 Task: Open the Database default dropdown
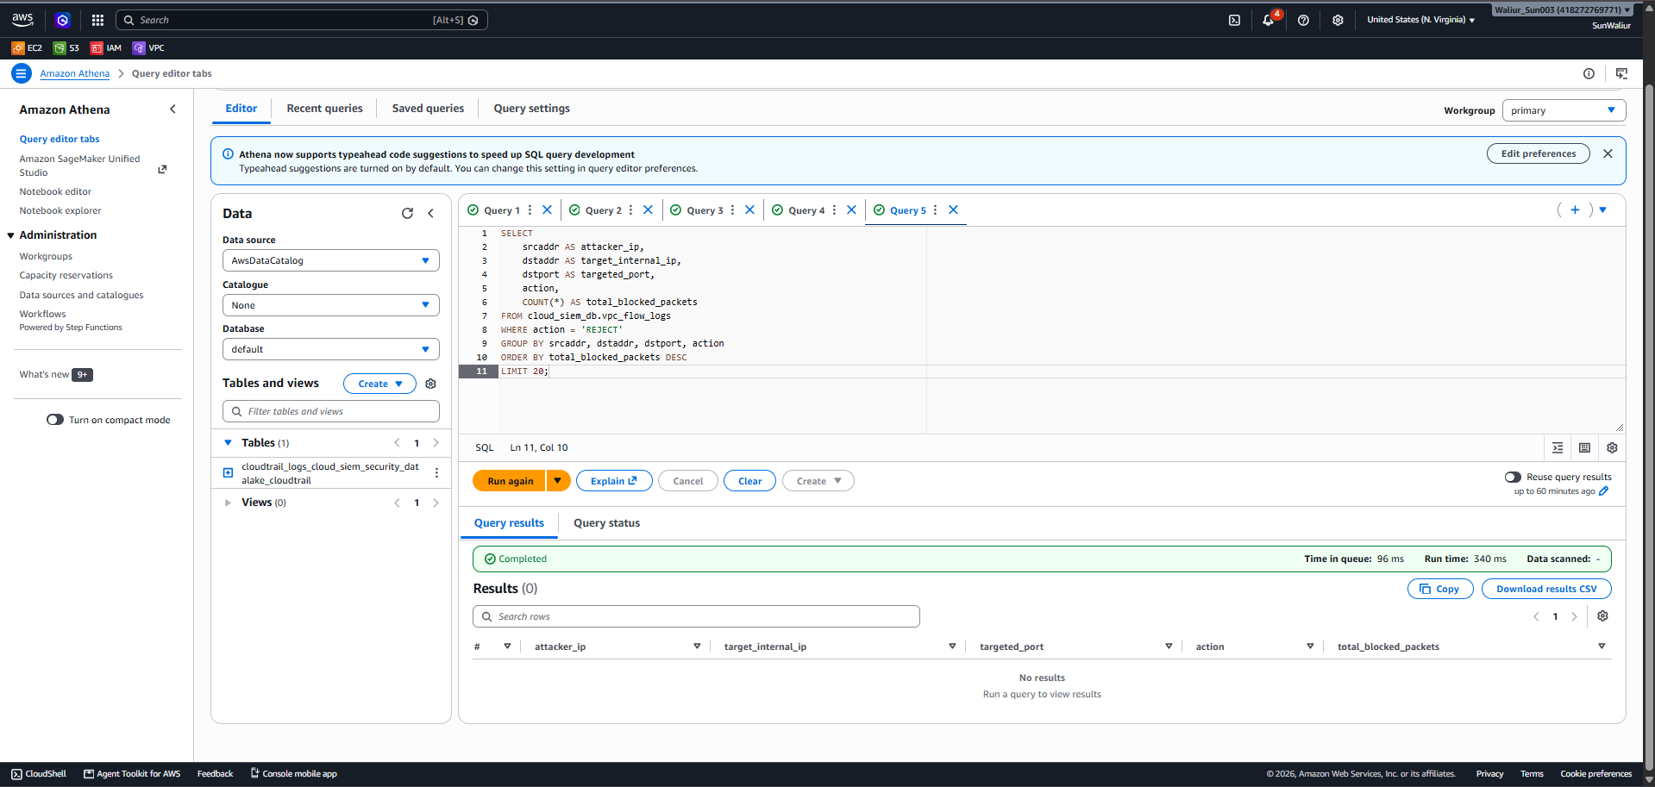[331, 349]
